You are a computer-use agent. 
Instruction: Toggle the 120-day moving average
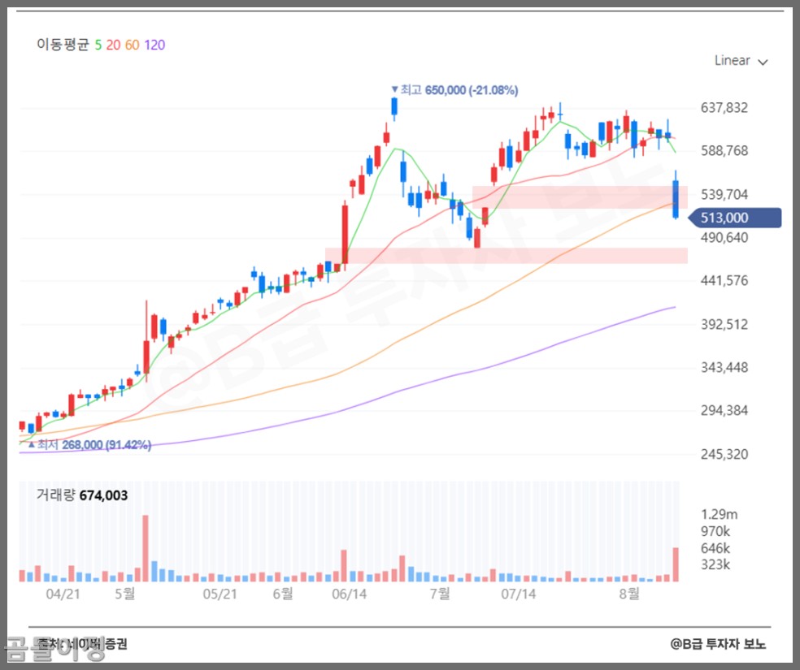(154, 45)
